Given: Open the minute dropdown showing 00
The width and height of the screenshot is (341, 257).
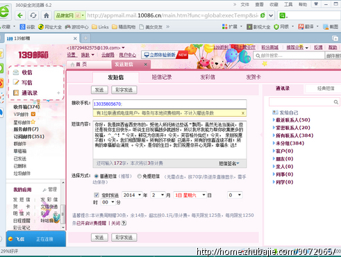Looking at the screenshot, I should coord(108,202).
